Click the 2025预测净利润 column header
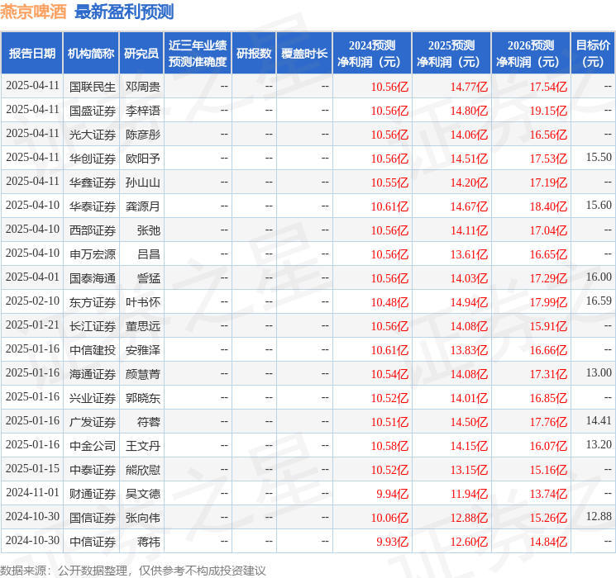This screenshot has height=578, width=616. tap(451, 54)
